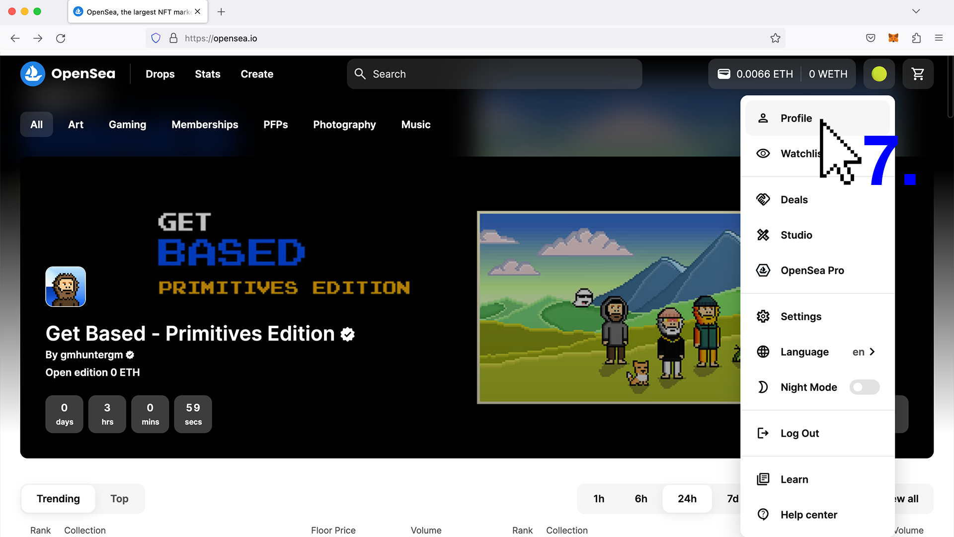Click the tracking protection shield icon
Viewport: 954px width, 537px height.
point(156,38)
